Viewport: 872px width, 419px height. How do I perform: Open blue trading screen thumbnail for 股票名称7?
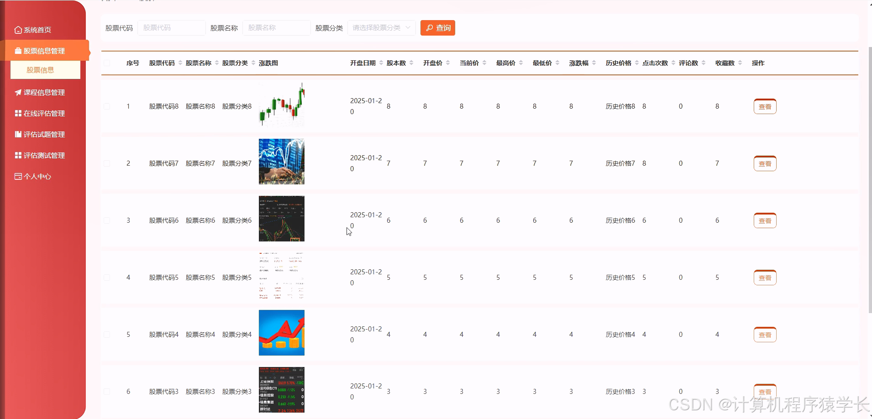(x=282, y=162)
